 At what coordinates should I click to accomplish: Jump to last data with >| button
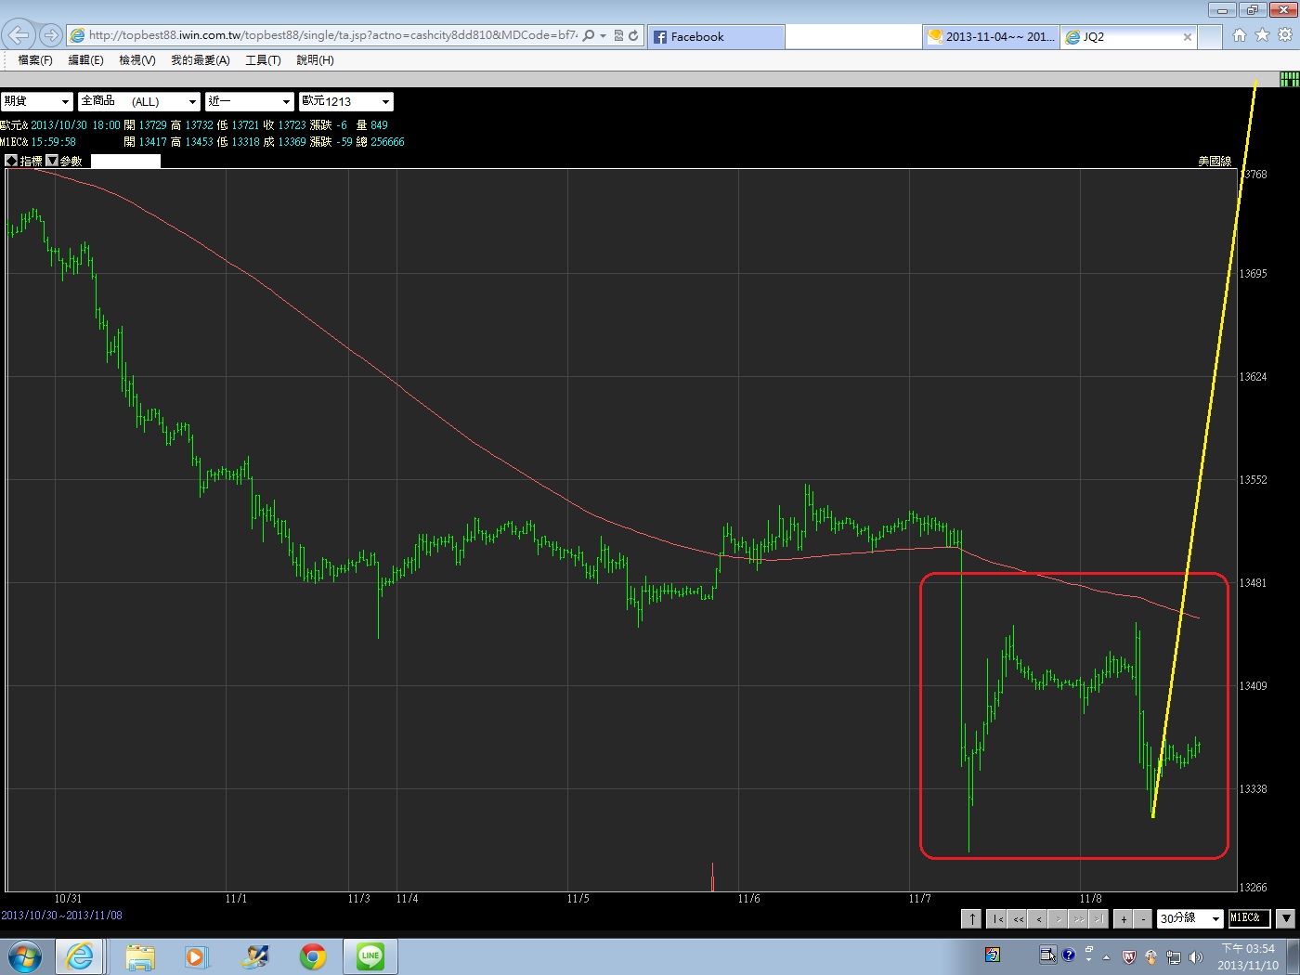pyautogui.click(x=1098, y=918)
